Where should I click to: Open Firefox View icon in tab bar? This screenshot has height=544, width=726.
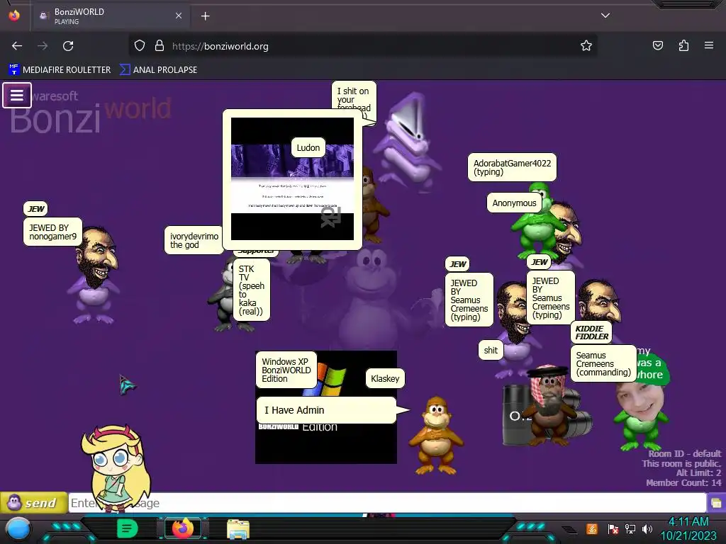(x=14, y=16)
